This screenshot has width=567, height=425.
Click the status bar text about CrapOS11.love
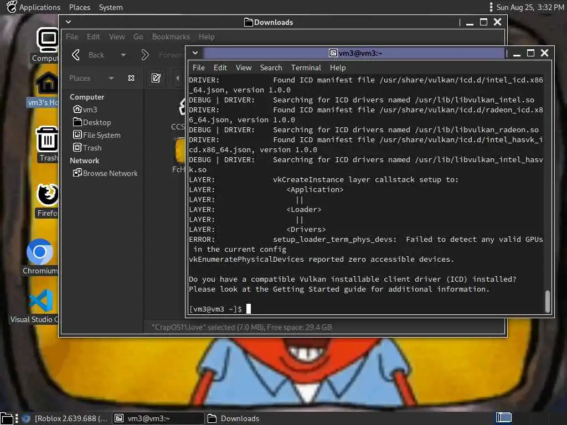coord(241,327)
